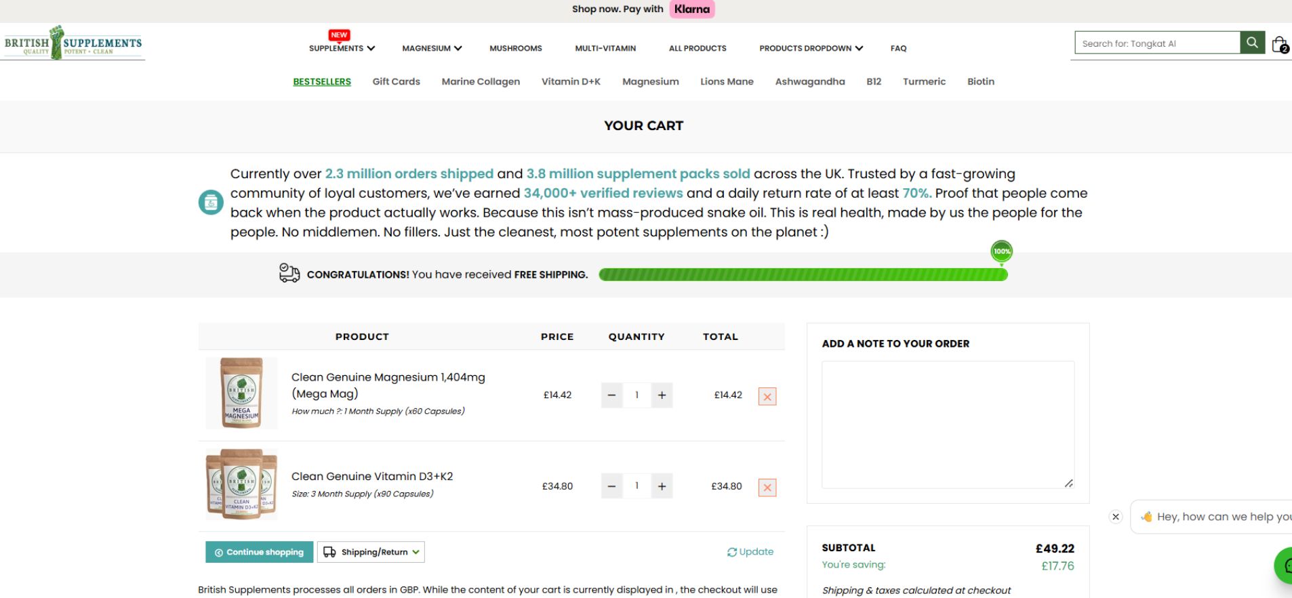Screen dimensions: 1292x598
Task: Click the order note text area
Action: pos(948,425)
